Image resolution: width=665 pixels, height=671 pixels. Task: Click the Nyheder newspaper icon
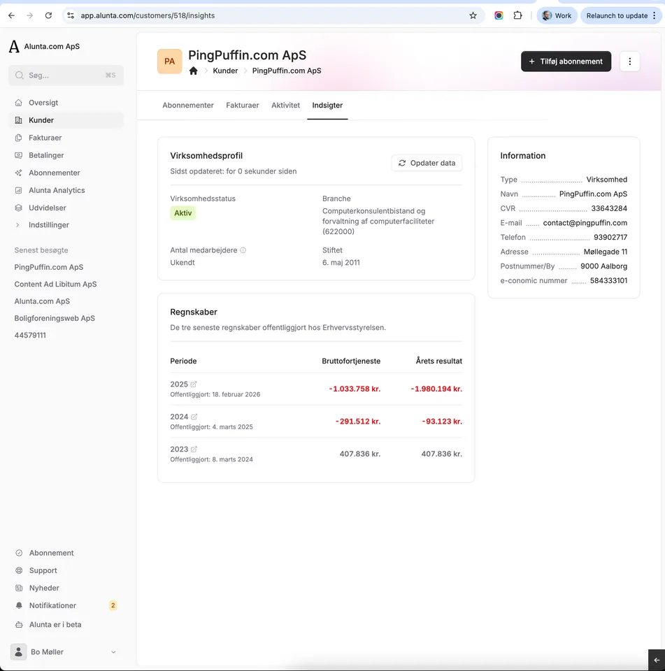[19, 588]
